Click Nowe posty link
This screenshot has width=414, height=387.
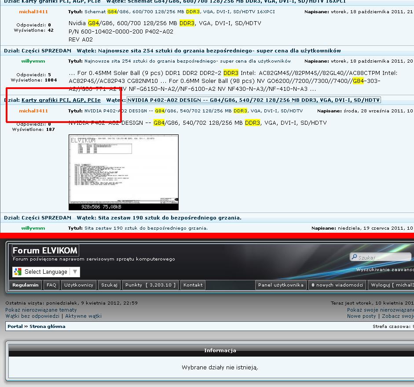361,316
